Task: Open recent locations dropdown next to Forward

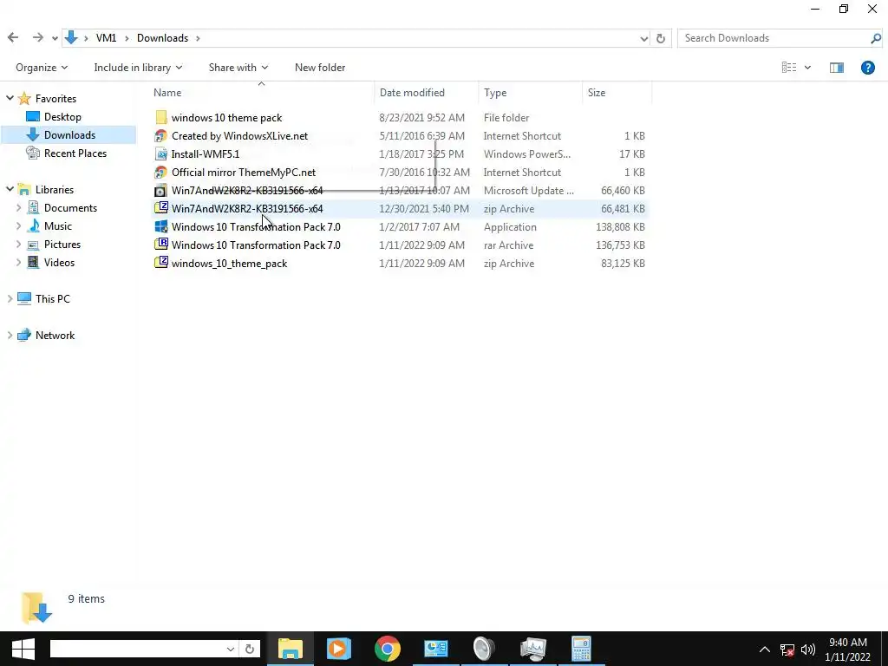Action: (55, 38)
